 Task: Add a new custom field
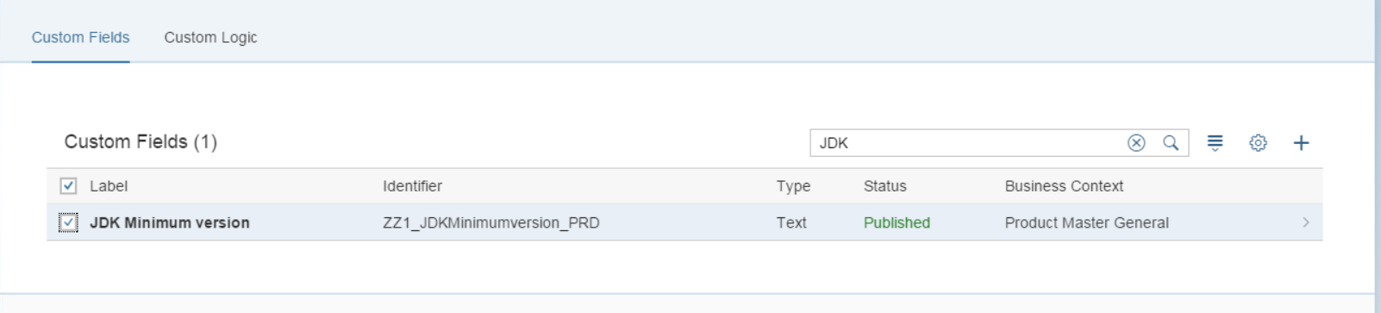(1301, 143)
